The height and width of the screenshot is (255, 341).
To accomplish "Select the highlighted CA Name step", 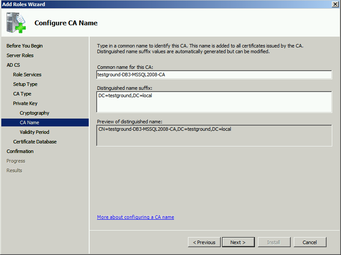I will [45, 122].
